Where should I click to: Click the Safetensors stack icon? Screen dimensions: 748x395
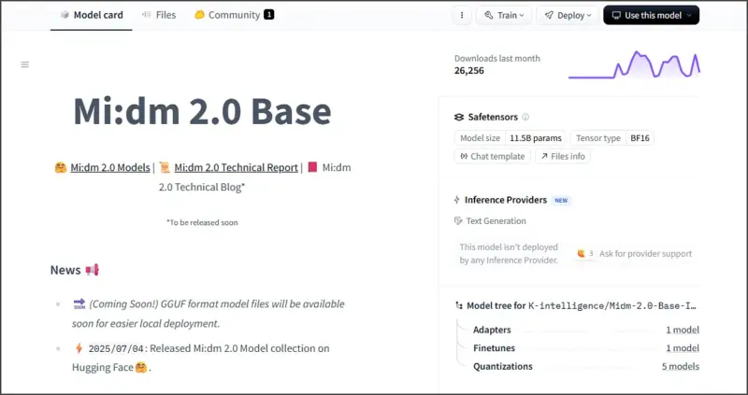pos(459,117)
